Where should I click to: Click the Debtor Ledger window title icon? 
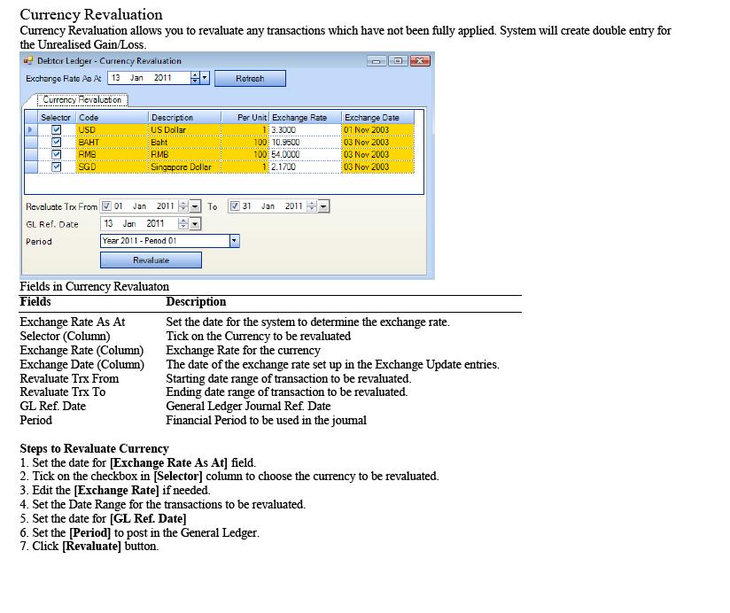[x=28, y=61]
